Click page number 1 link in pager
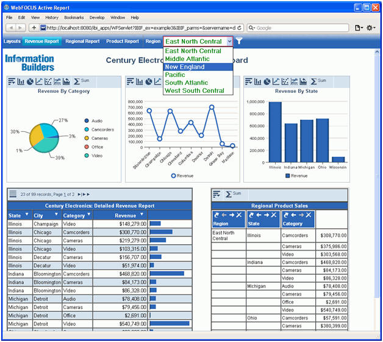 pos(65,194)
